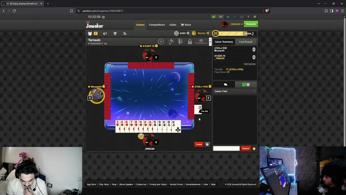This screenshot has width=346, height=195.
Task: Open the Full Scores link
Action: point(249,64)
